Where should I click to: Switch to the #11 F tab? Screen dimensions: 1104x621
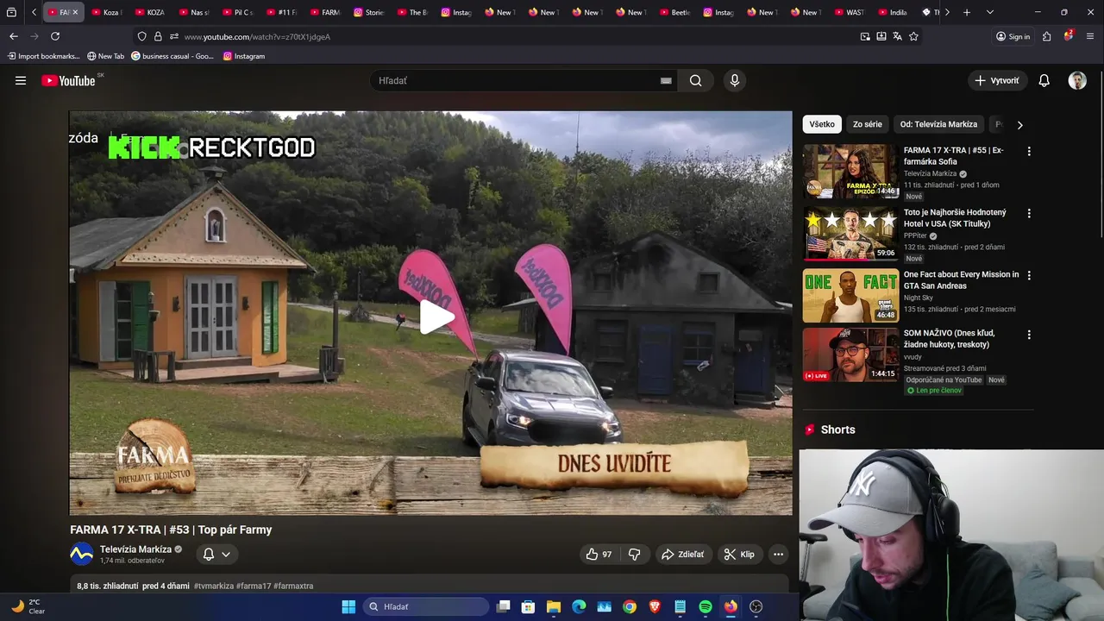pyautogui.click(x=281, y=12)
